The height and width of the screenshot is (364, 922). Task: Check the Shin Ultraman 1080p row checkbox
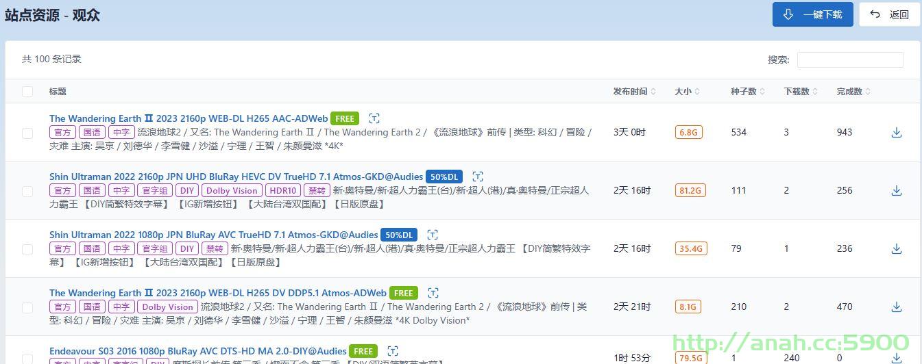point(27,249)
